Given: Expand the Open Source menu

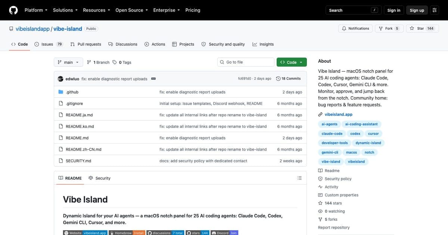Looking at the screenshot, I should pos(131,10).
